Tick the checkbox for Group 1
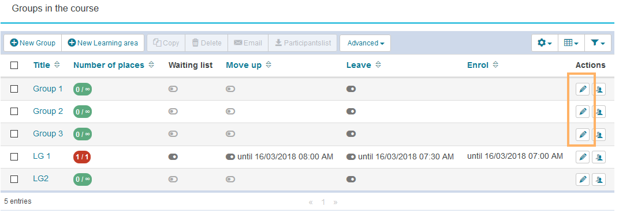The height and width of the screenshot is (214, 619). coord(14,89)
